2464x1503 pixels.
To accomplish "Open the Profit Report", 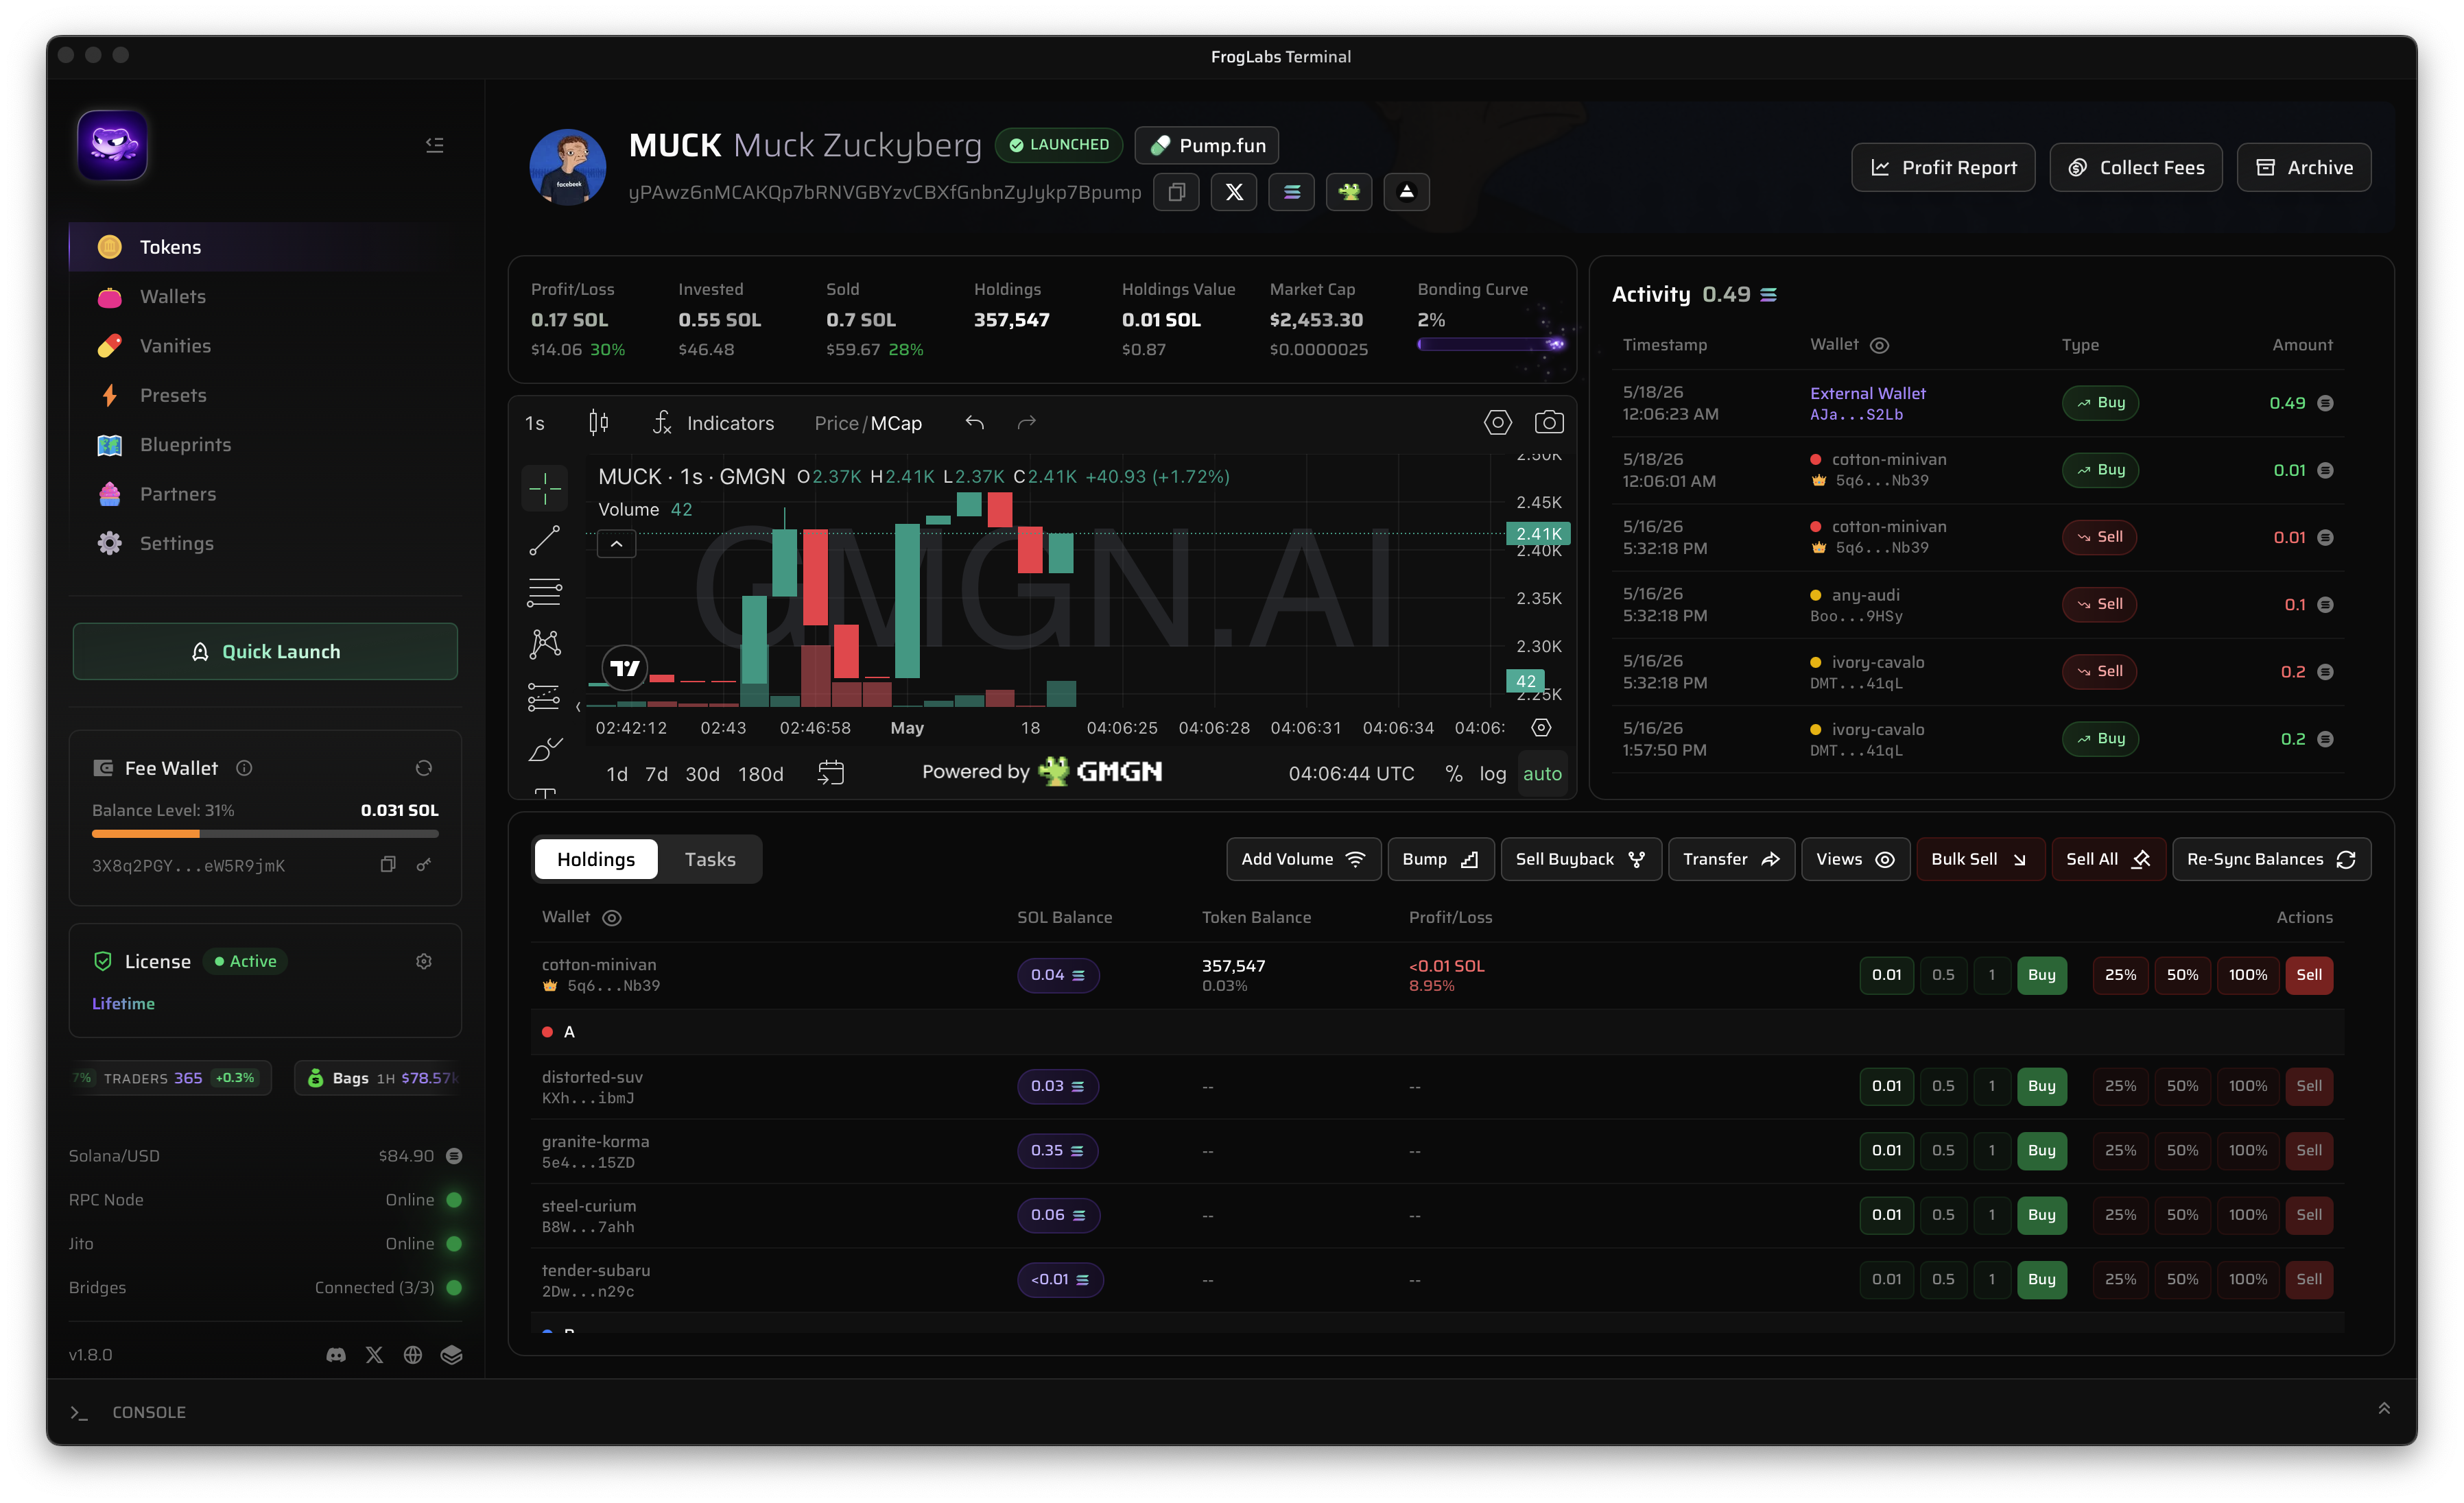I will tap(1943, 167).
